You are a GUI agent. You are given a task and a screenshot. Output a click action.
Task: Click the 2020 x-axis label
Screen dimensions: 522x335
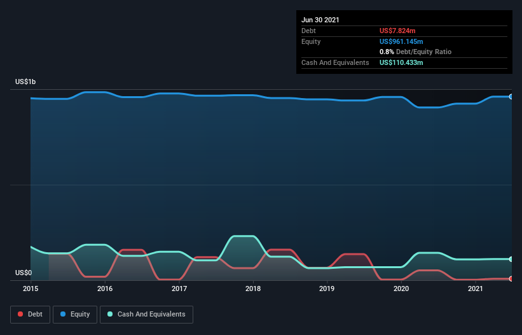pos(401,289)
